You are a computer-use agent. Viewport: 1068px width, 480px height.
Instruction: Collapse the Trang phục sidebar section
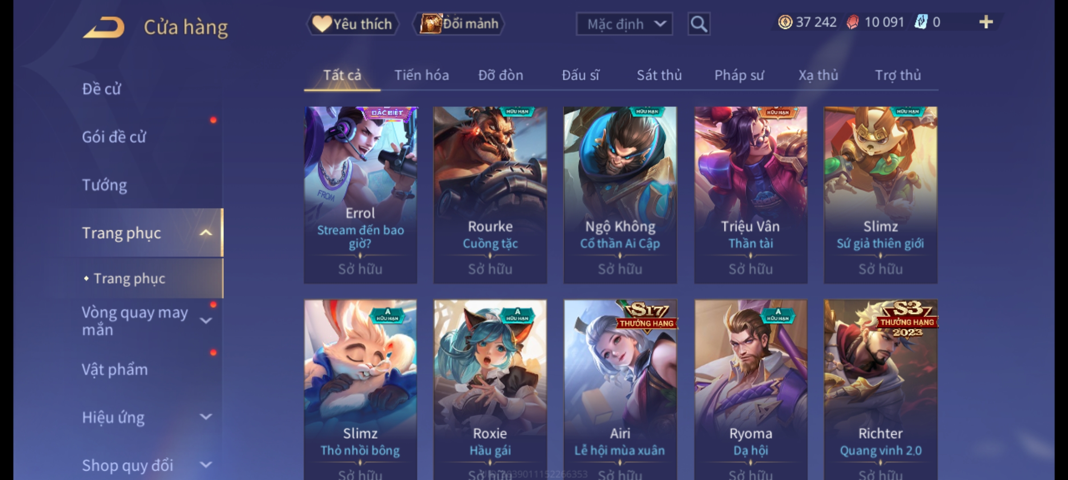(206, 232)
